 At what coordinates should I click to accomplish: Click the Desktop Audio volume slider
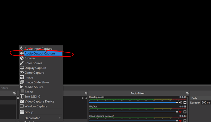tap(134, 102)
